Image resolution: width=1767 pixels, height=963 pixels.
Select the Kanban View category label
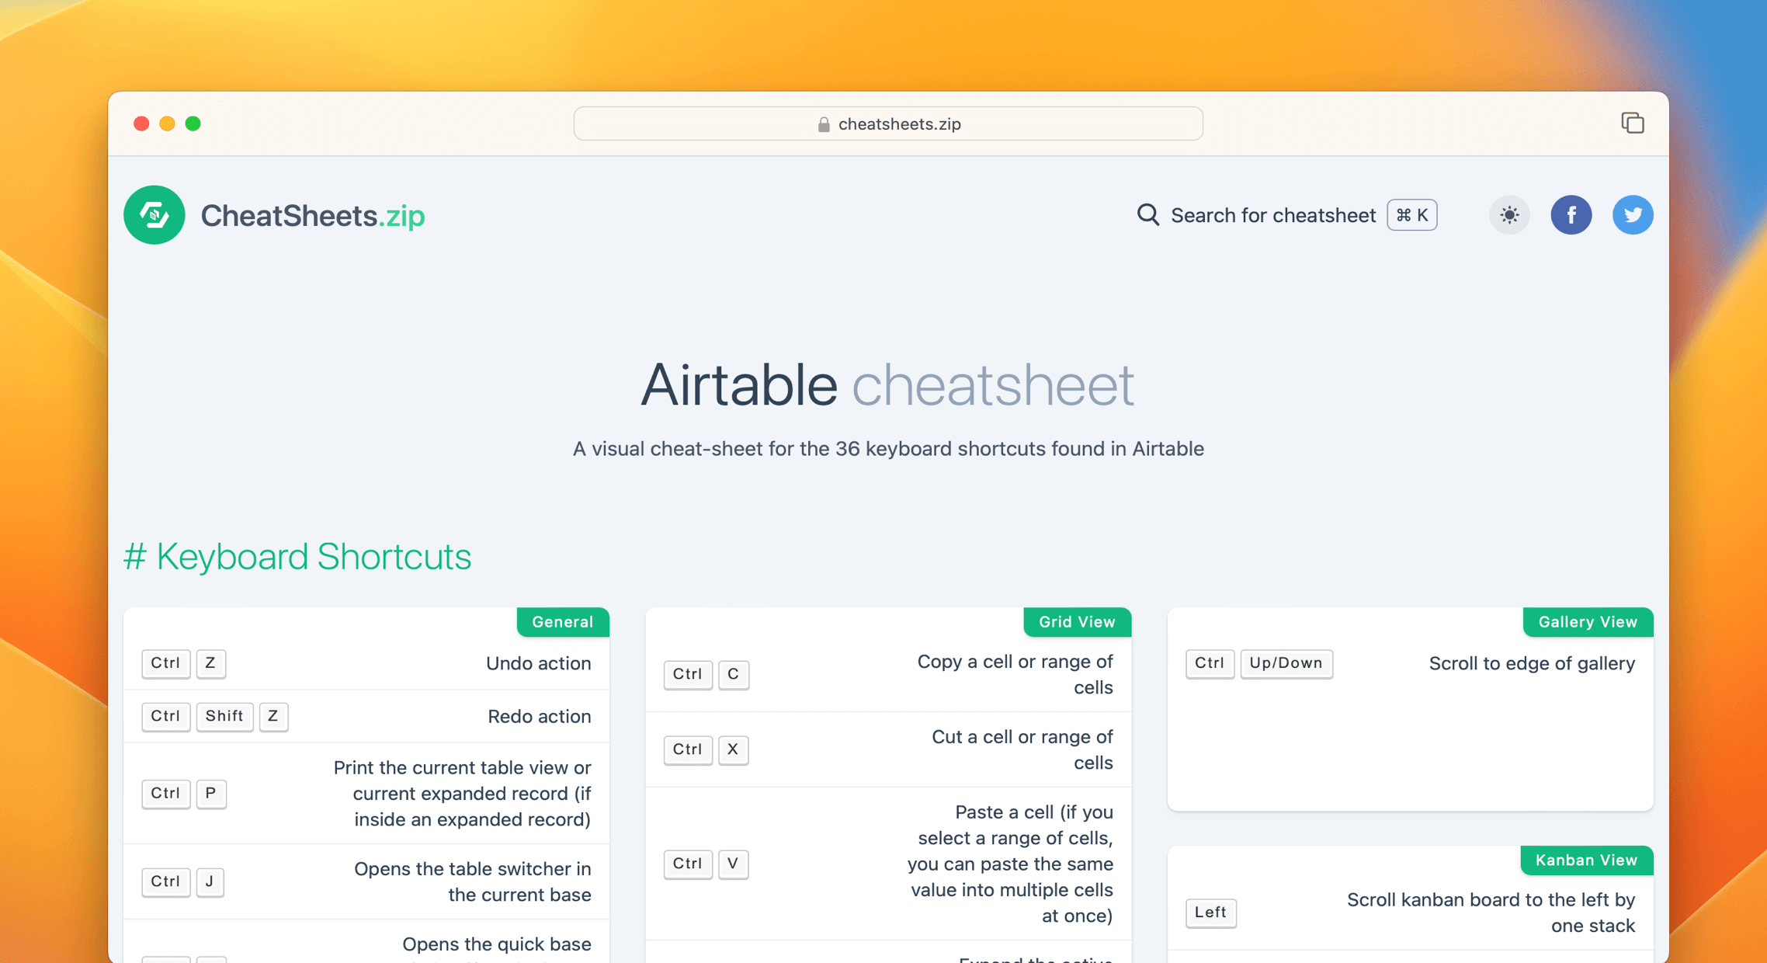(1586, 860)
